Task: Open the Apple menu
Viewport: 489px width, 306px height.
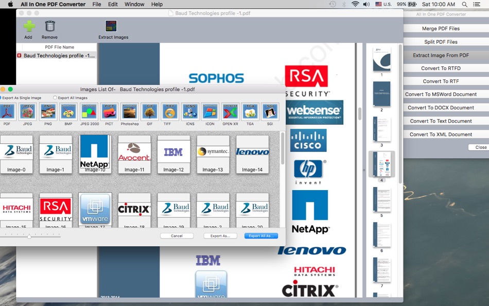Action: click(10, 4)
